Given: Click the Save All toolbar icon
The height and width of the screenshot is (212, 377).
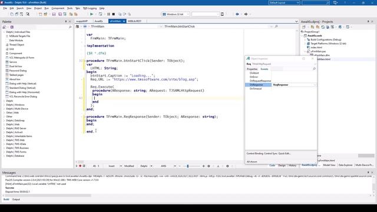Looking at the screenshot, I should click(x=60, y=14).
